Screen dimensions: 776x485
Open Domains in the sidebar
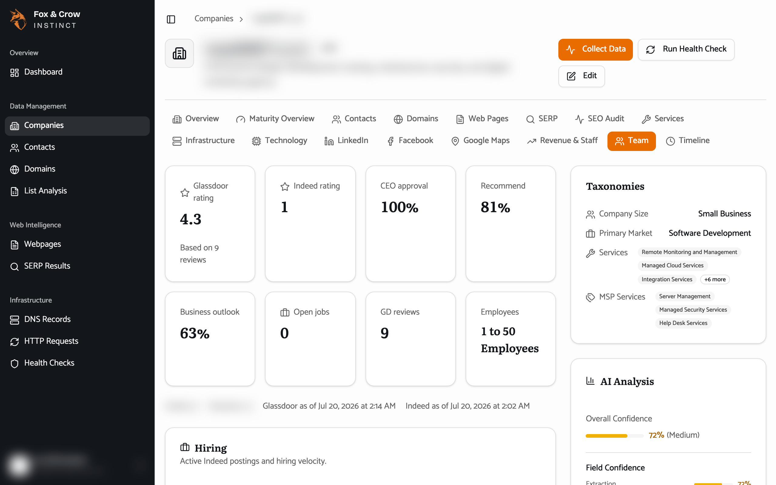coord(77,169)
